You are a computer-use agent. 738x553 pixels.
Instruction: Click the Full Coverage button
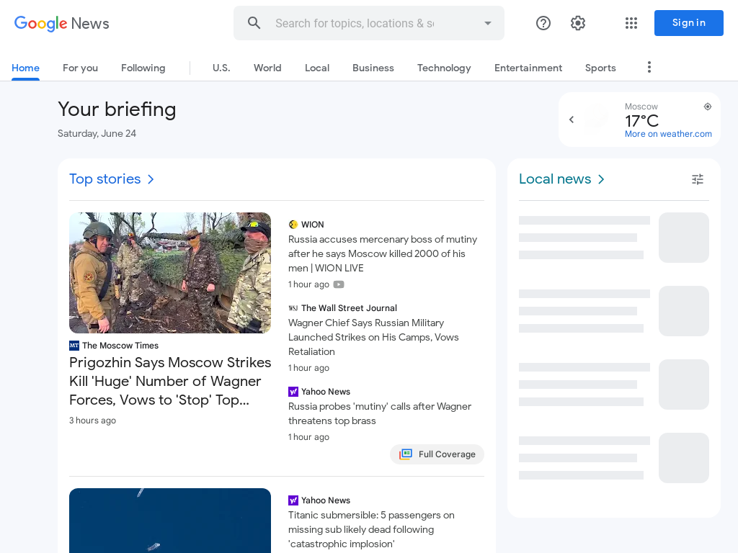pos(437,454)
